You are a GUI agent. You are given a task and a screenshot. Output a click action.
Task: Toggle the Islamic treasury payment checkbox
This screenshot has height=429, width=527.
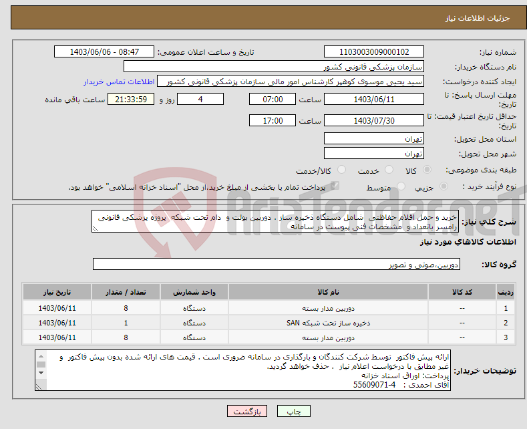pos(335,186)
